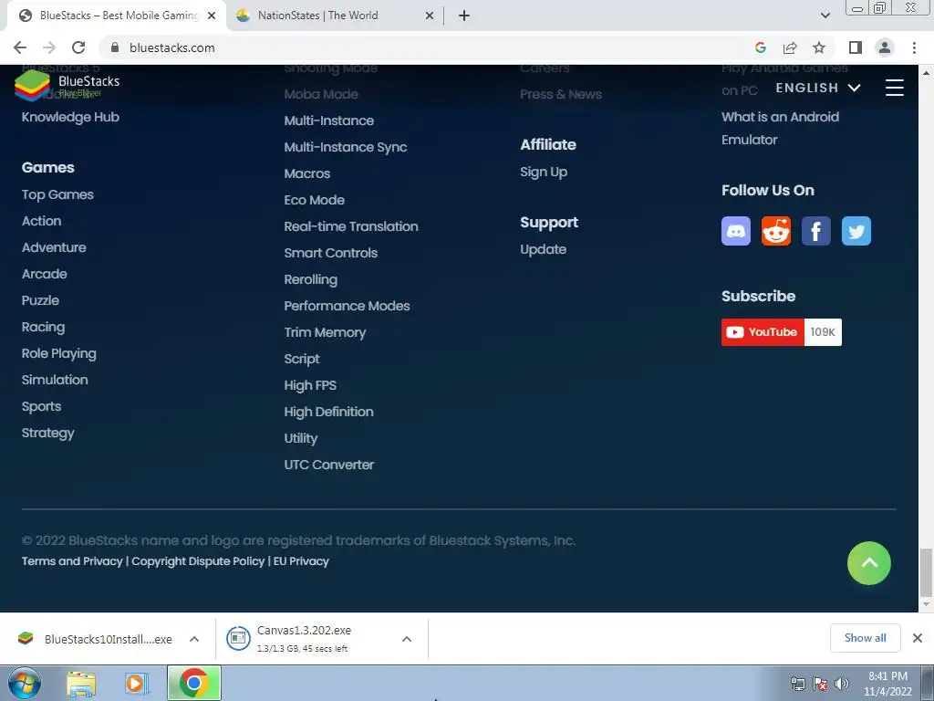
Task: Click the volume speaker tray icon
Action: tap(841, 684)
